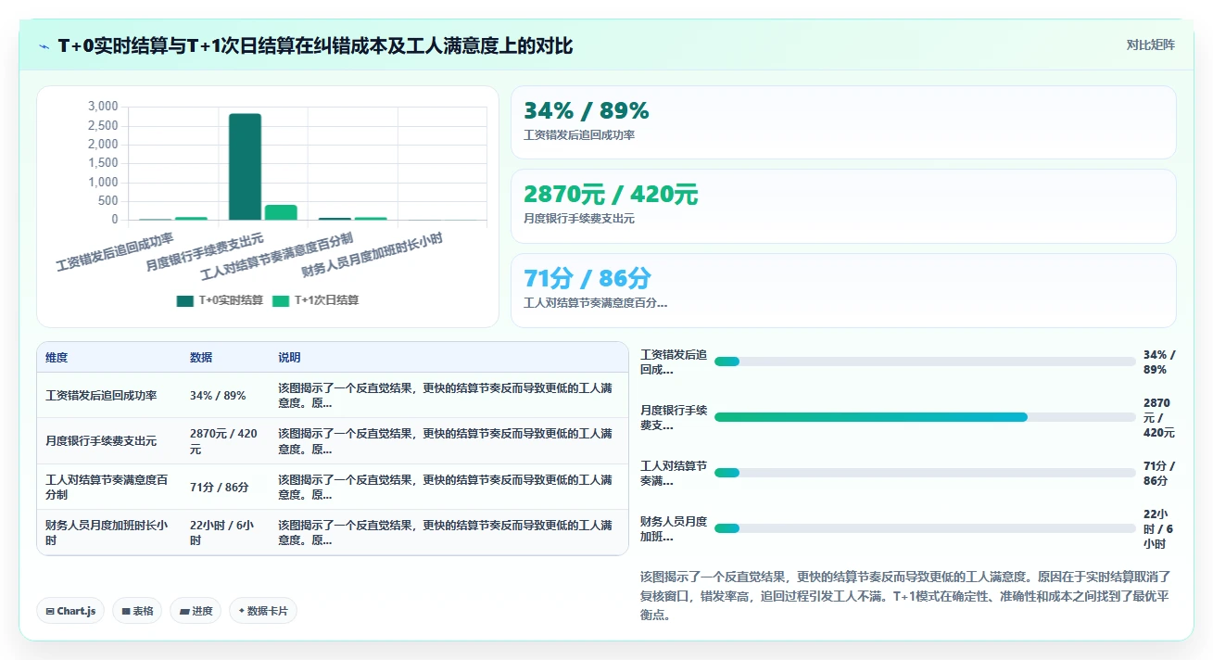Click the 财务人员月度加班… progress bar

click(925, 528)
